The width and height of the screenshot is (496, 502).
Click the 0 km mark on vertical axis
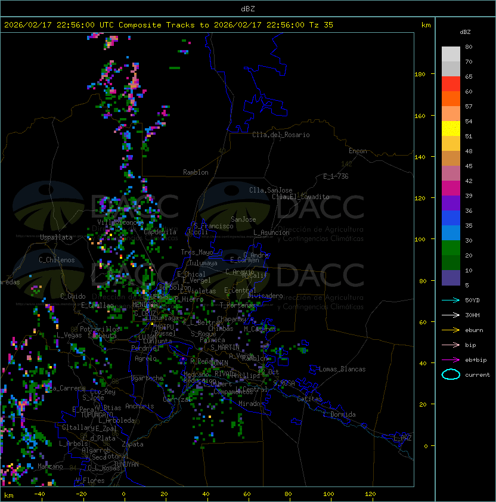tap(426, 446)
